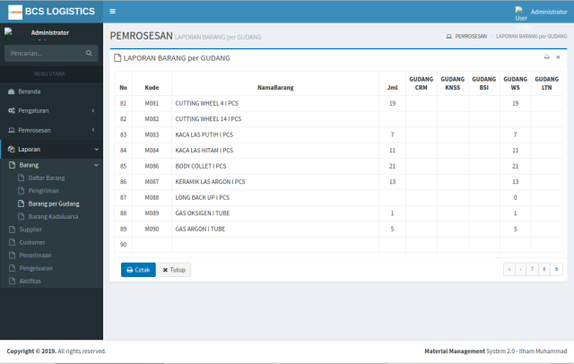Image resolution: width=574 pixels, height=364 pixels.
Task: Open Daftar Barang report
Action: pos(46,178)
